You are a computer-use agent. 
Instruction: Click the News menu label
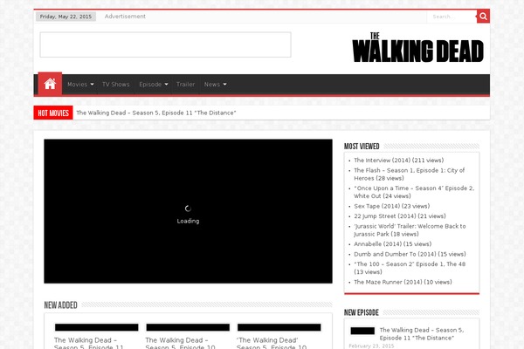(x=212, y=84)
